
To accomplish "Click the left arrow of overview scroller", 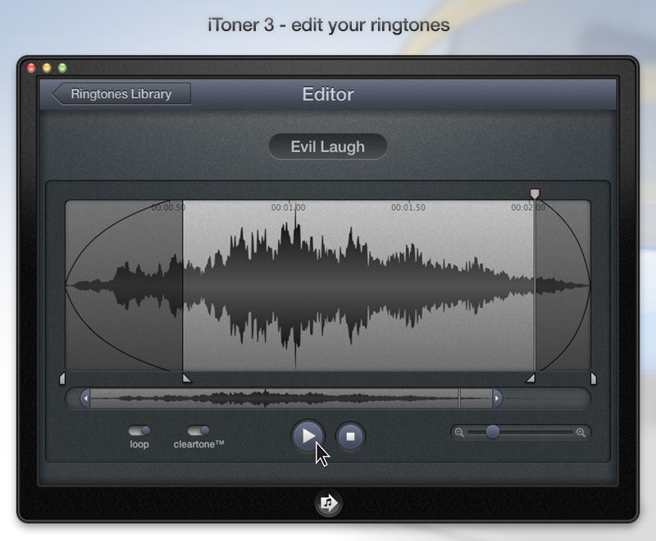I will [x=85, y=398].
